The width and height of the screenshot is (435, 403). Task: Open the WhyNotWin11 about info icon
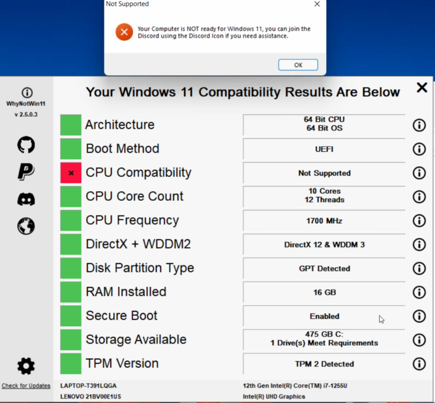pyautogui.click(x=27, y=93)
